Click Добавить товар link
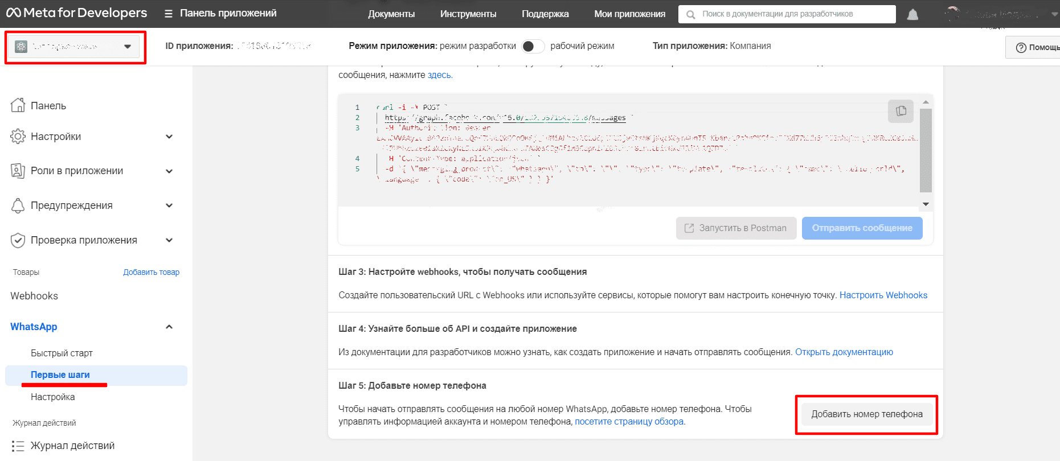 pos(151,272)
